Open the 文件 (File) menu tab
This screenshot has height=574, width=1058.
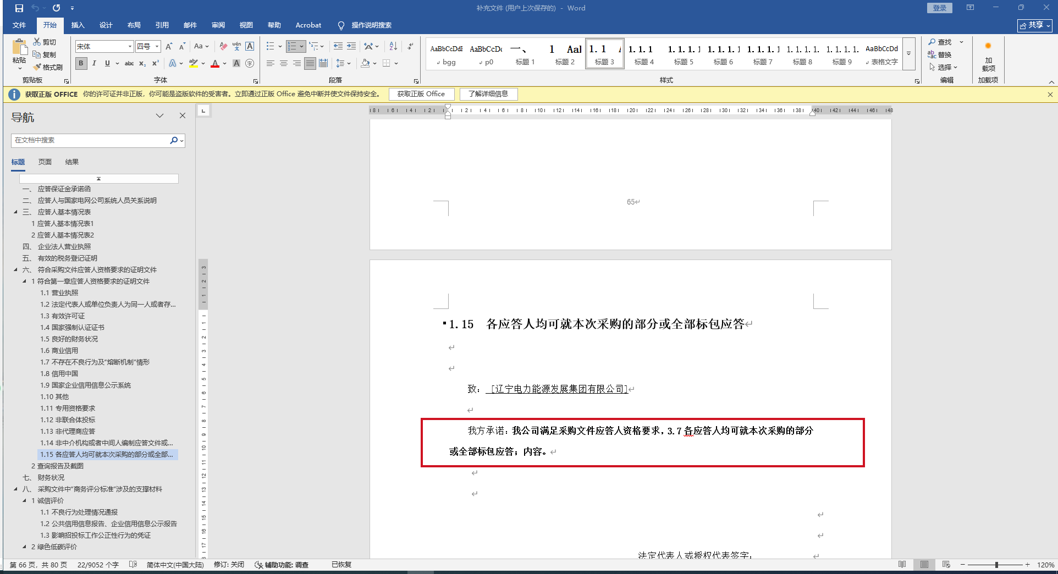click(19, 25)
